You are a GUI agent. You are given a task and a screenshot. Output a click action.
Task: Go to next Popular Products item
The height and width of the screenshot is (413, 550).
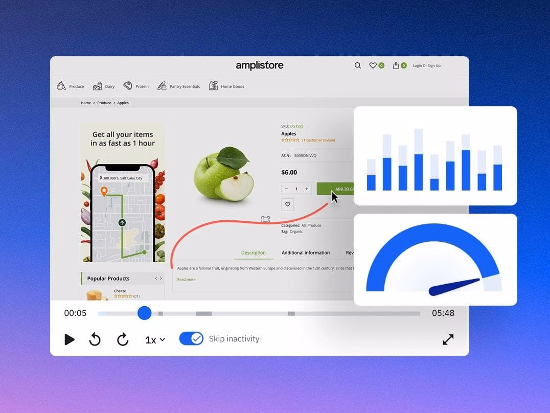click(161, 279)
